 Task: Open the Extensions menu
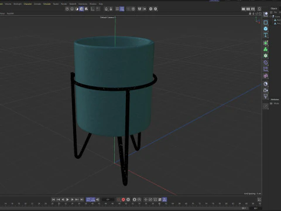click(x=83, y=4)
